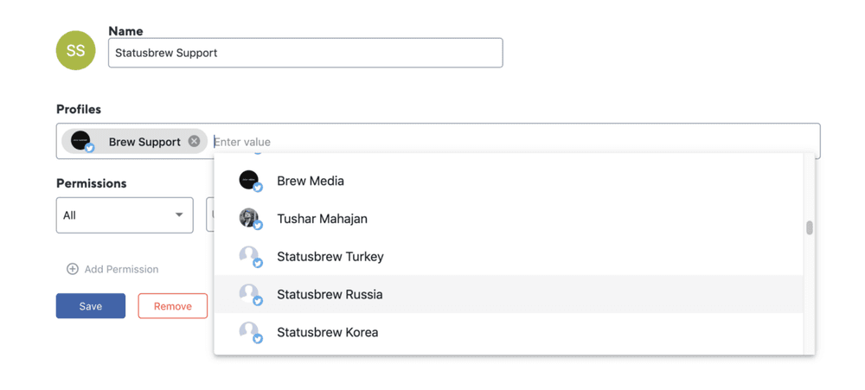Viewport: 865px width, 390px height.
Task: Choose the Statusbrew Korea option
Action: 327,332
